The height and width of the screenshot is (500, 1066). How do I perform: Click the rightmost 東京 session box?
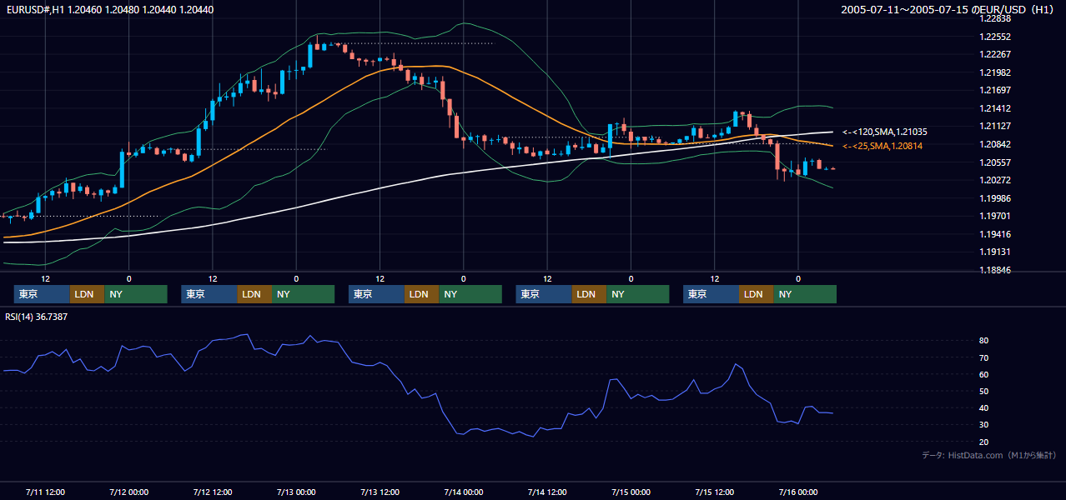tap(711, 294)
